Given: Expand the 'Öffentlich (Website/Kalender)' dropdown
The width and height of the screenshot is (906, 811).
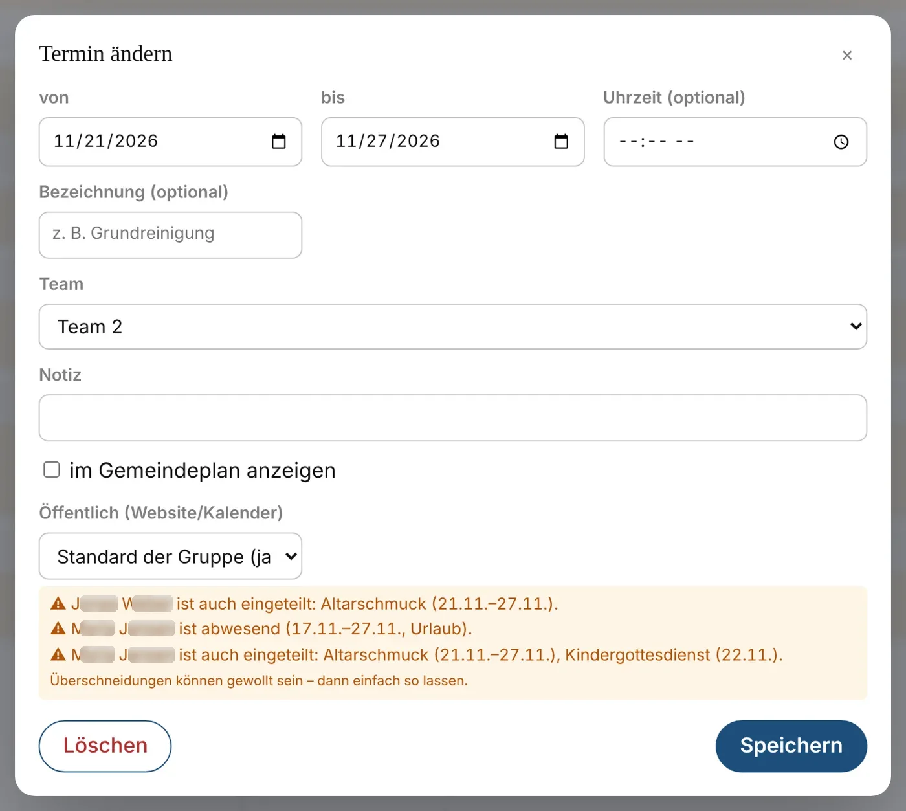Looking at the screenshot, I should 170,556.
